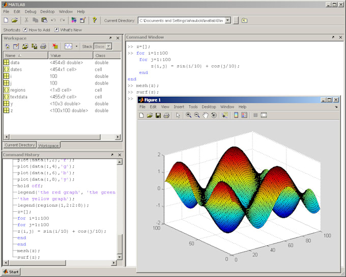
Task: Switch to Workspace tab
Action: (48, 145)
